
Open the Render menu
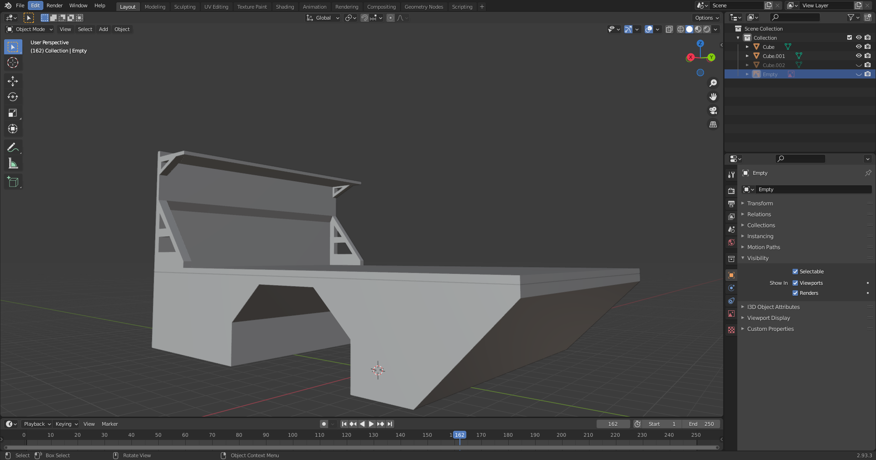click(55, 5)
